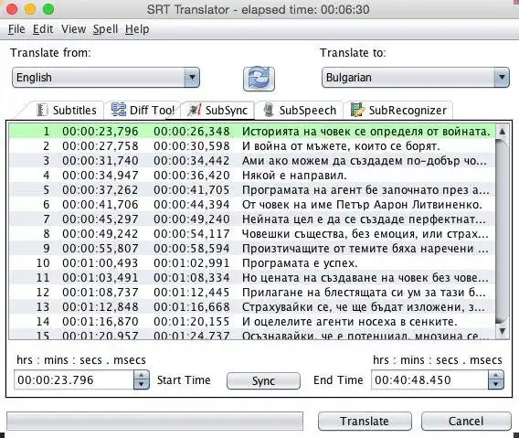Image resolution: width=519 pixels, height=438 pixels.
Task: Click the translation progress bar
Action: tap(155, 422)
